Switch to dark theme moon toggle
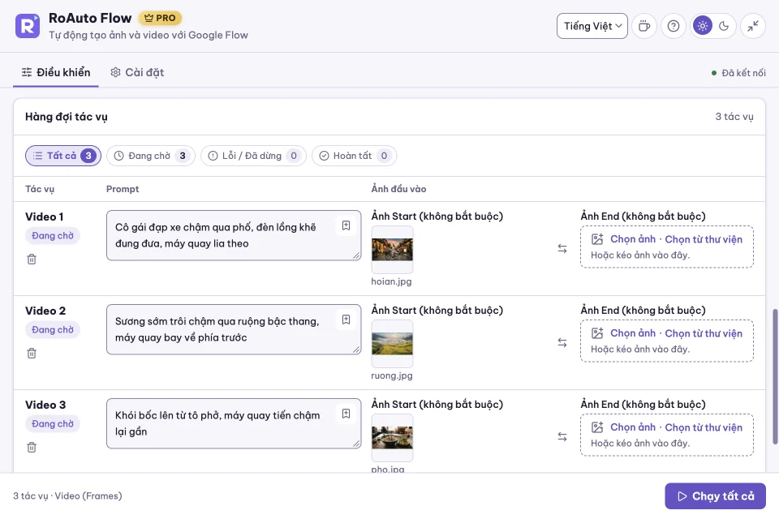779x519 pixels. tap(724, 26)
